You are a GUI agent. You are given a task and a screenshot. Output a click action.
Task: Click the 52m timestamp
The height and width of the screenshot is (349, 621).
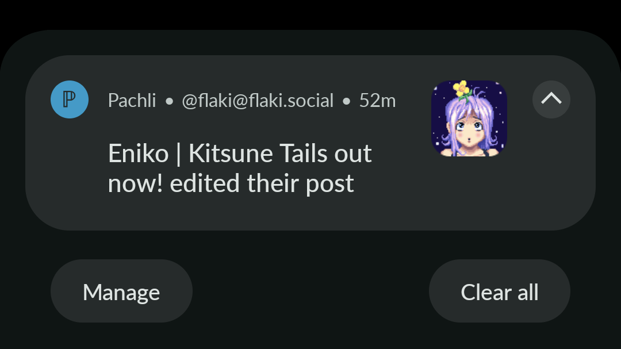click(x=377, y=101)
